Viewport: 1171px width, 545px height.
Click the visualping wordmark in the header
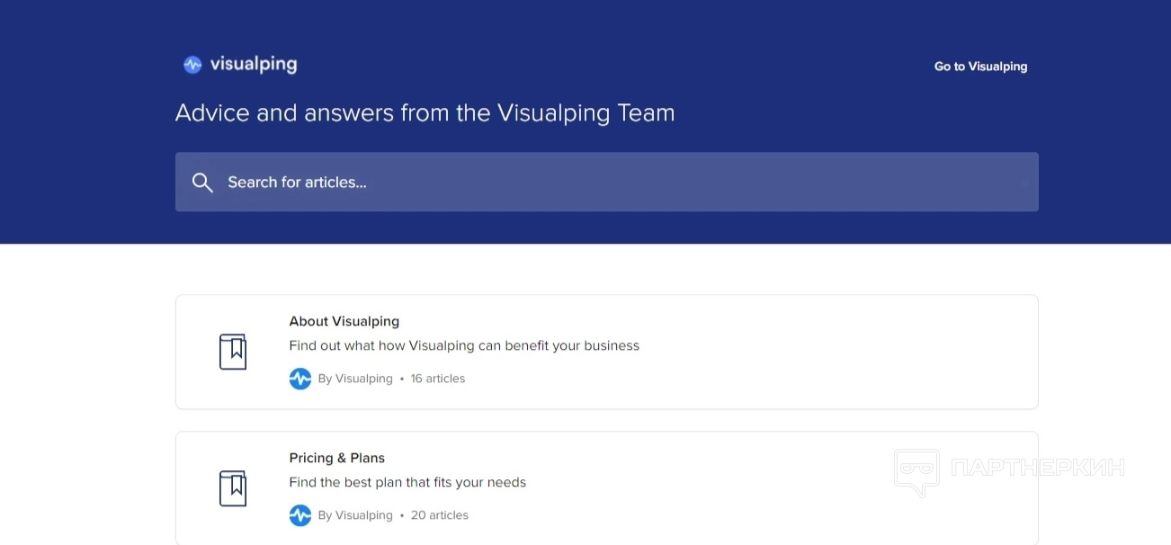coord(253,65)
